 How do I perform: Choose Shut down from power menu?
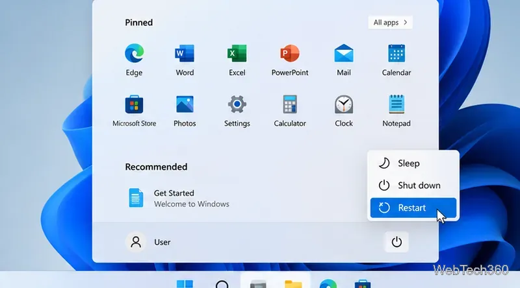(413, 186)
